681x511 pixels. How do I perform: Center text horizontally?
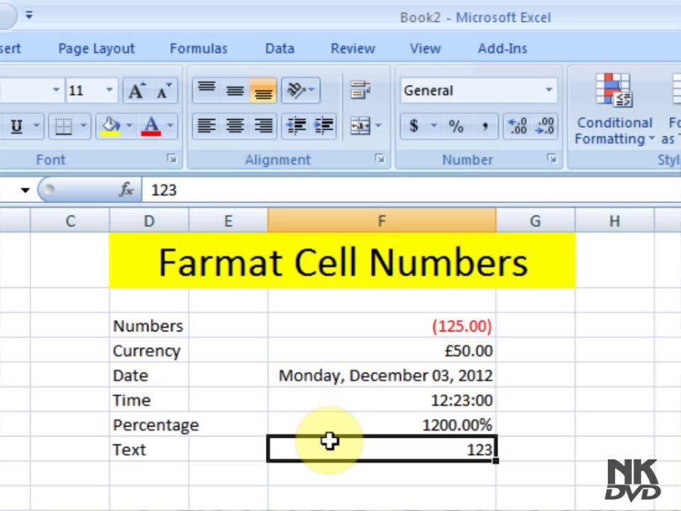235,126
